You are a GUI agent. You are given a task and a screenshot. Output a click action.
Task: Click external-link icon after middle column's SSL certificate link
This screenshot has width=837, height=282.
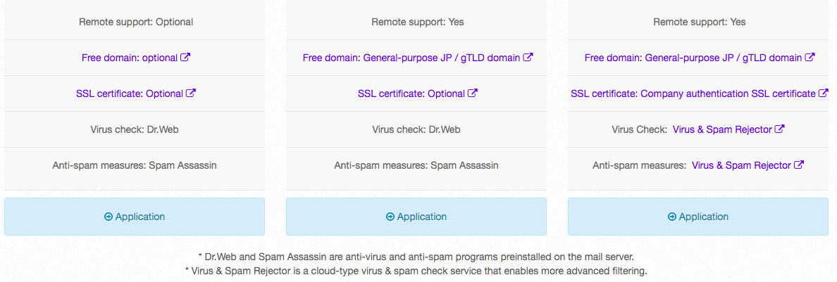[x=473, y=94]
